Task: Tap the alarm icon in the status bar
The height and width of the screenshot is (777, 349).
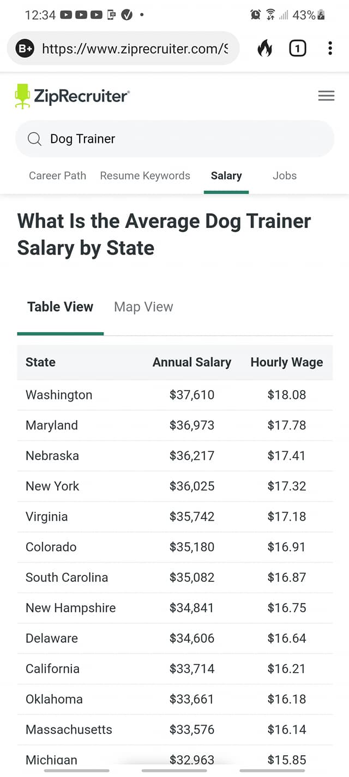Action: tap(255, 15)
